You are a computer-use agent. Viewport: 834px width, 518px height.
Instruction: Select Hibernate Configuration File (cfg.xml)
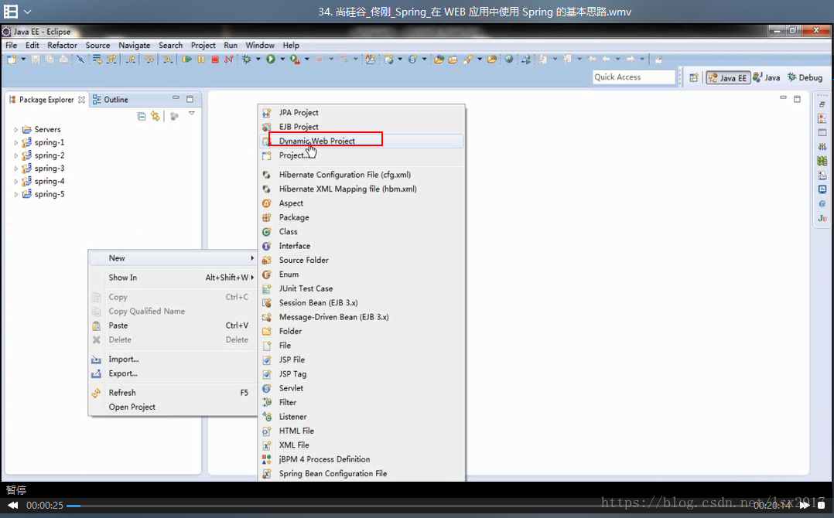point(362,175)
